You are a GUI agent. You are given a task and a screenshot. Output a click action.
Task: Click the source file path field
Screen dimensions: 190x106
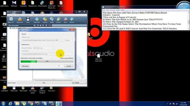tap(42, 40)
